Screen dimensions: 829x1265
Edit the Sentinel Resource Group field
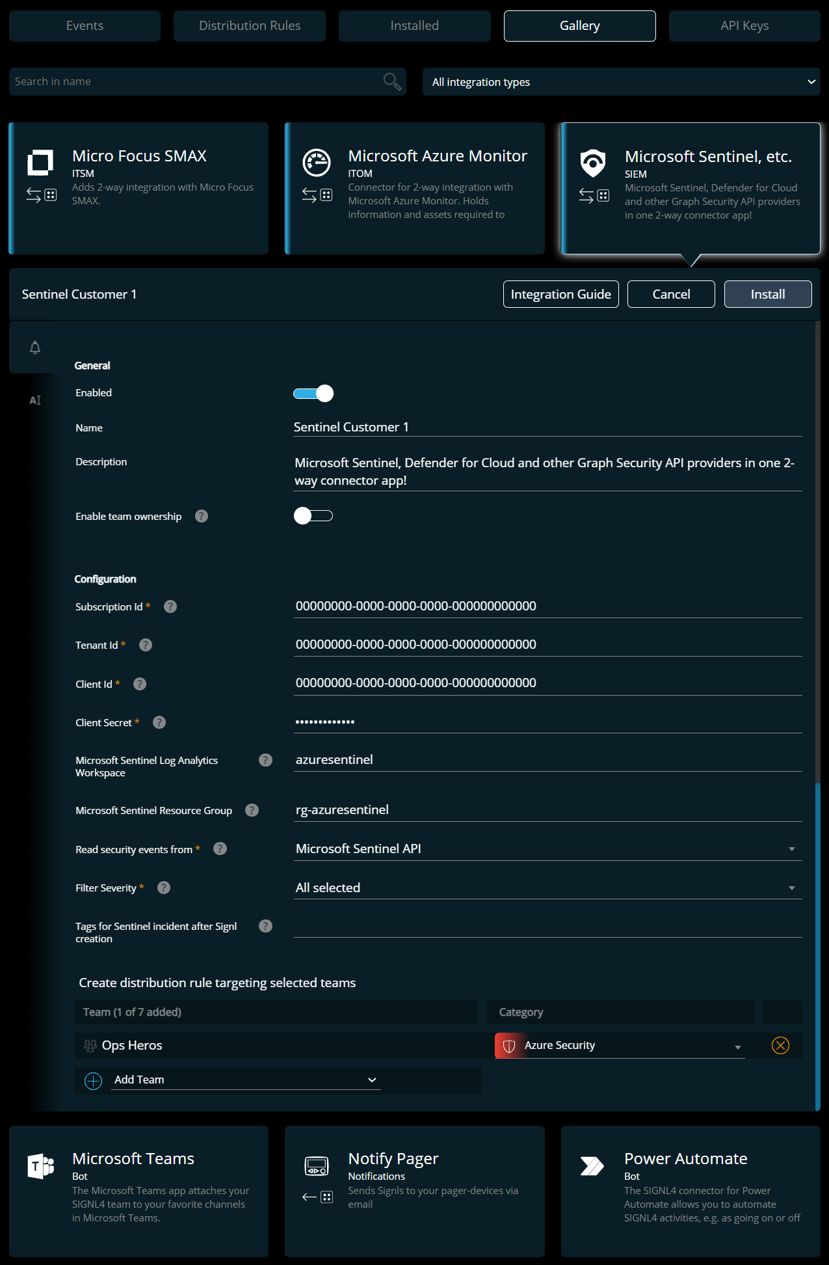pyautogui.click(x=548, y=809)
